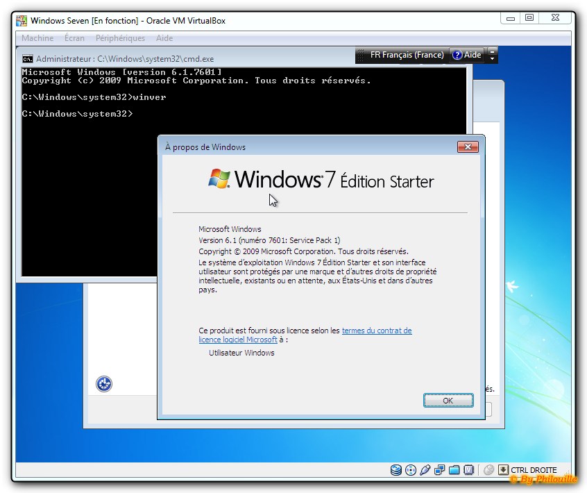The height and width of the screenshot is (493, 587).
Task: Click the cmd.exe title bar icon
Action: pyautogui.click(x=28, y=59)
